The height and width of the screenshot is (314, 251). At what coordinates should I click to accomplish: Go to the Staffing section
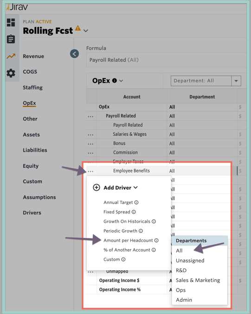(32, 88)
